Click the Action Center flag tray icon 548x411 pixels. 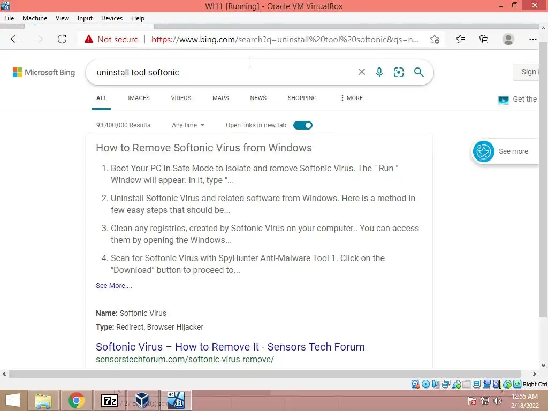[x=471, y=401]
